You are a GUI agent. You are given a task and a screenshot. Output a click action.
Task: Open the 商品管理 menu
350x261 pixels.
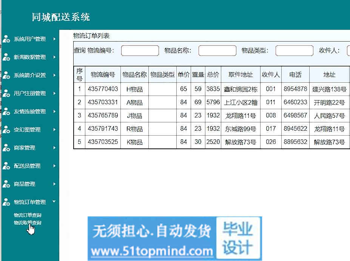24,184
